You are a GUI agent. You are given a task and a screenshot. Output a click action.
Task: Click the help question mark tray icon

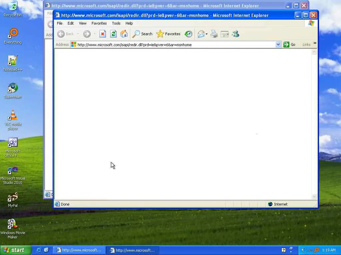click(283, 250)
